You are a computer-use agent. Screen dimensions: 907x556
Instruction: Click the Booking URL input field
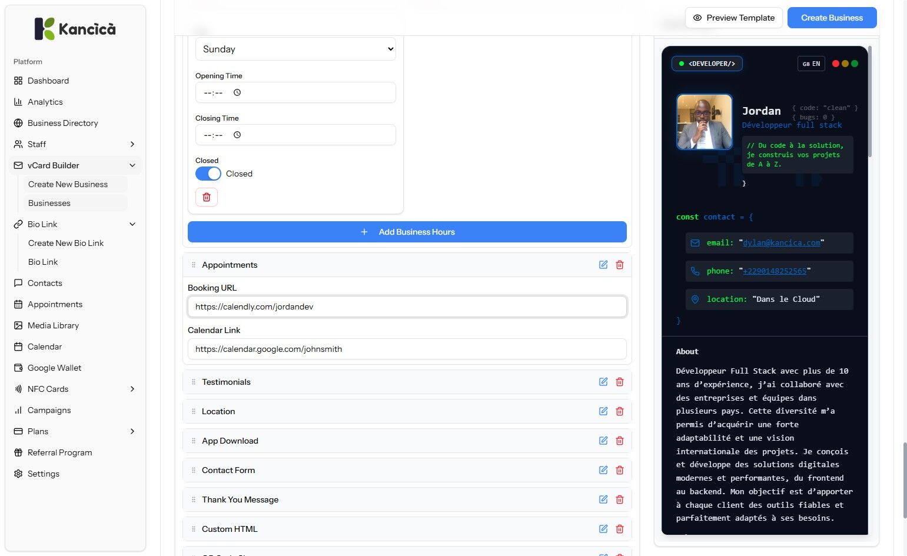[x=407, y=307]
